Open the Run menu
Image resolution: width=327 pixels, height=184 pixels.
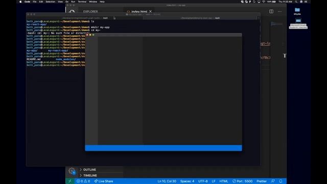(x=73, y=2)
